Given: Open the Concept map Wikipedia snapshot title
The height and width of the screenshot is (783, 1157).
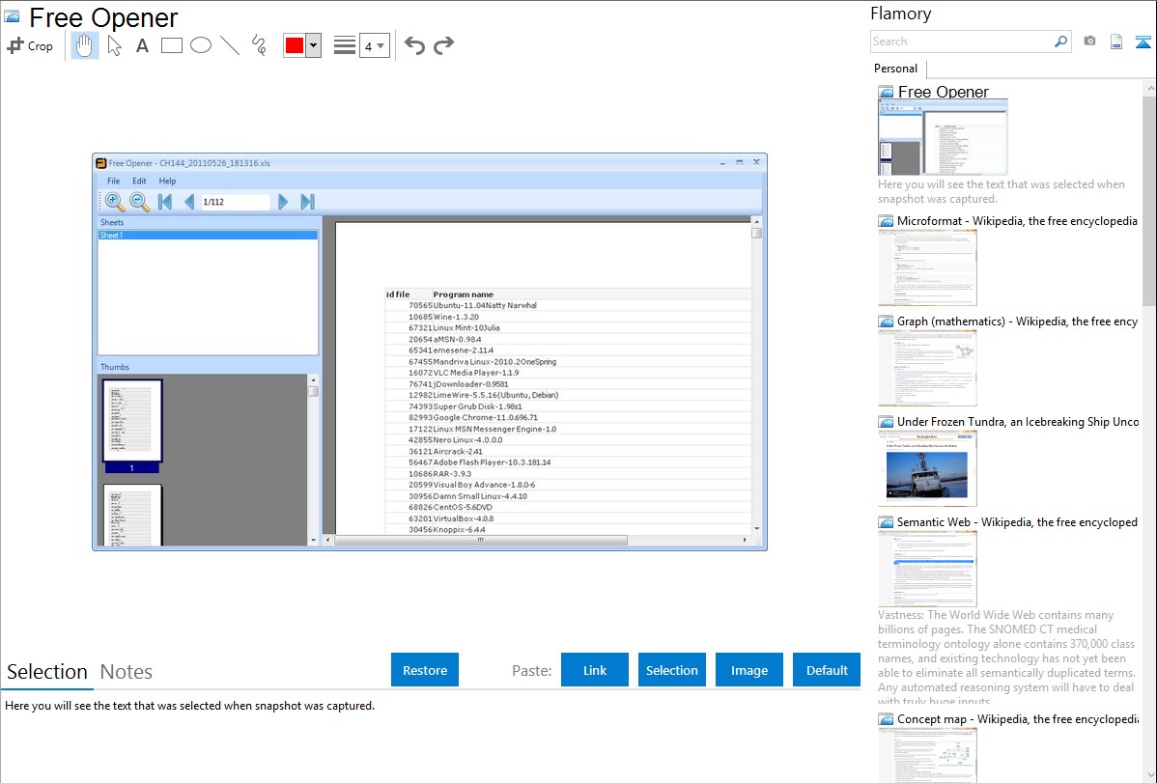Looking at the screenshot, I should [1017, 718].
